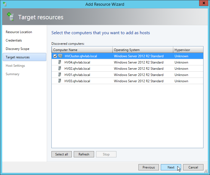The height and width of the screenshot is (175, 210).
Task: Sort by Computer Name column header
Action: [82, 50]
